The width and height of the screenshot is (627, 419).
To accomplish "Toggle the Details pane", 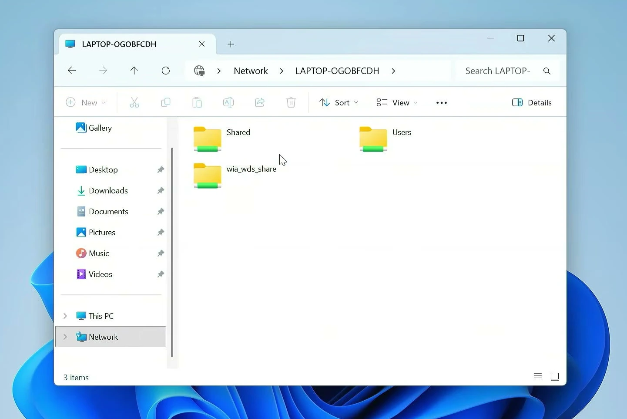I will [532, 103].
